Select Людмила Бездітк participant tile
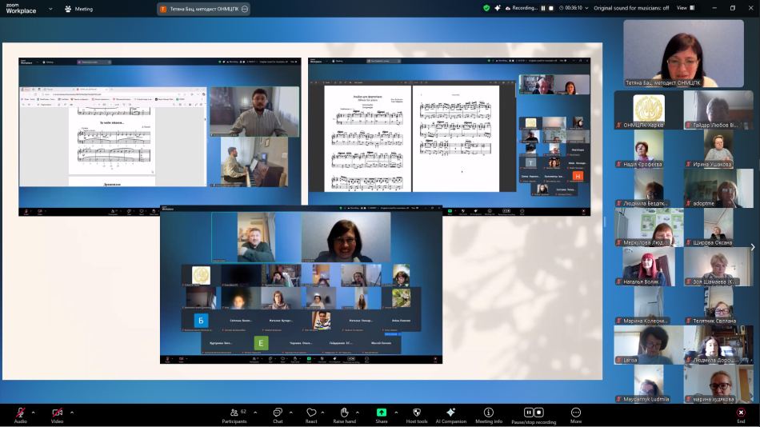 pos(649,188)
